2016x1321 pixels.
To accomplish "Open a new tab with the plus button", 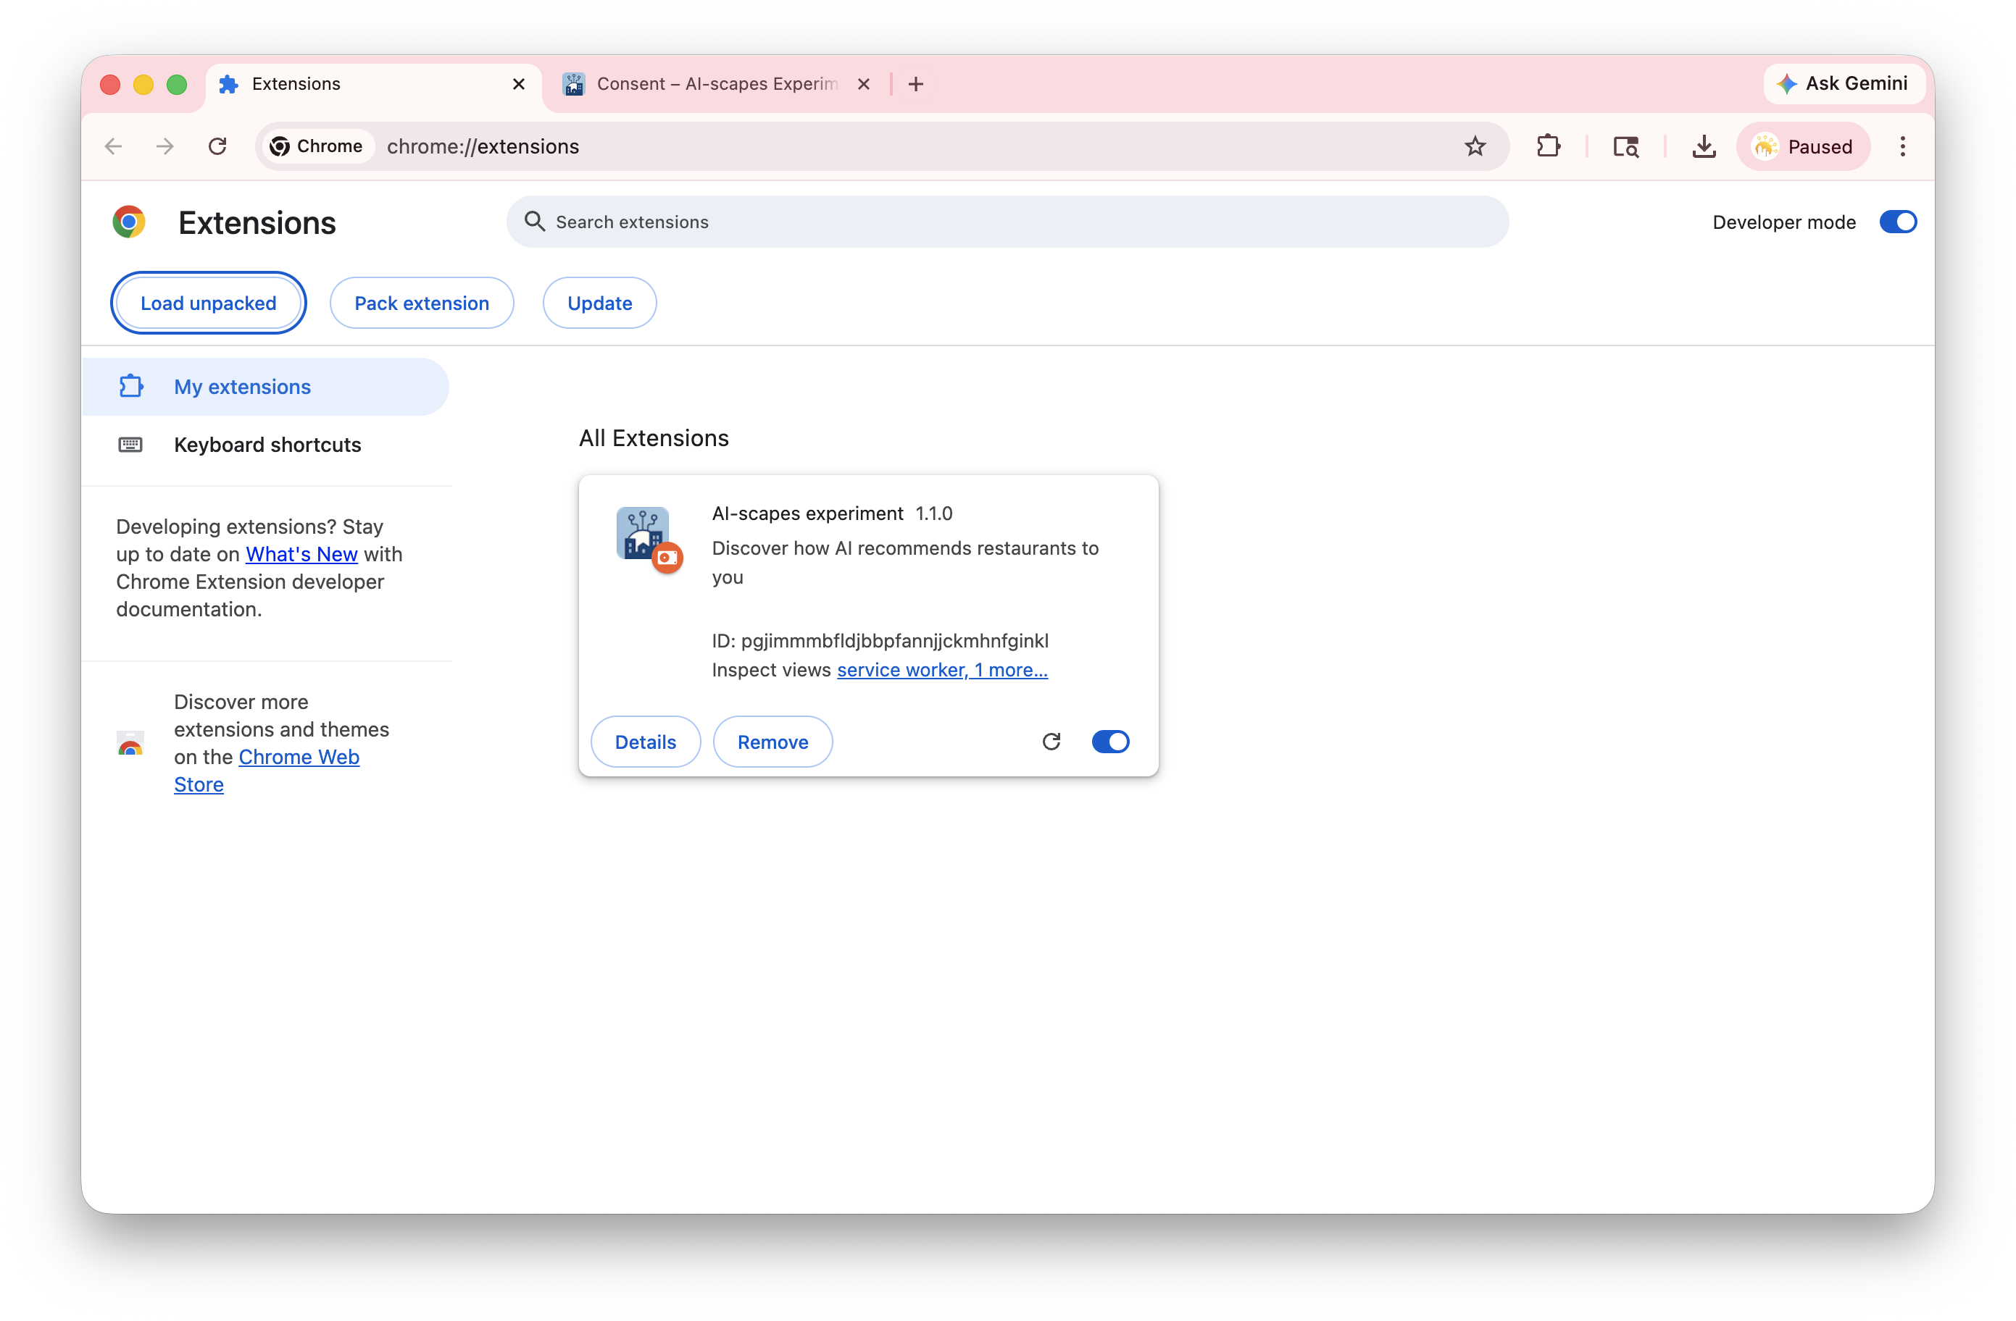I will pos(916,84).
